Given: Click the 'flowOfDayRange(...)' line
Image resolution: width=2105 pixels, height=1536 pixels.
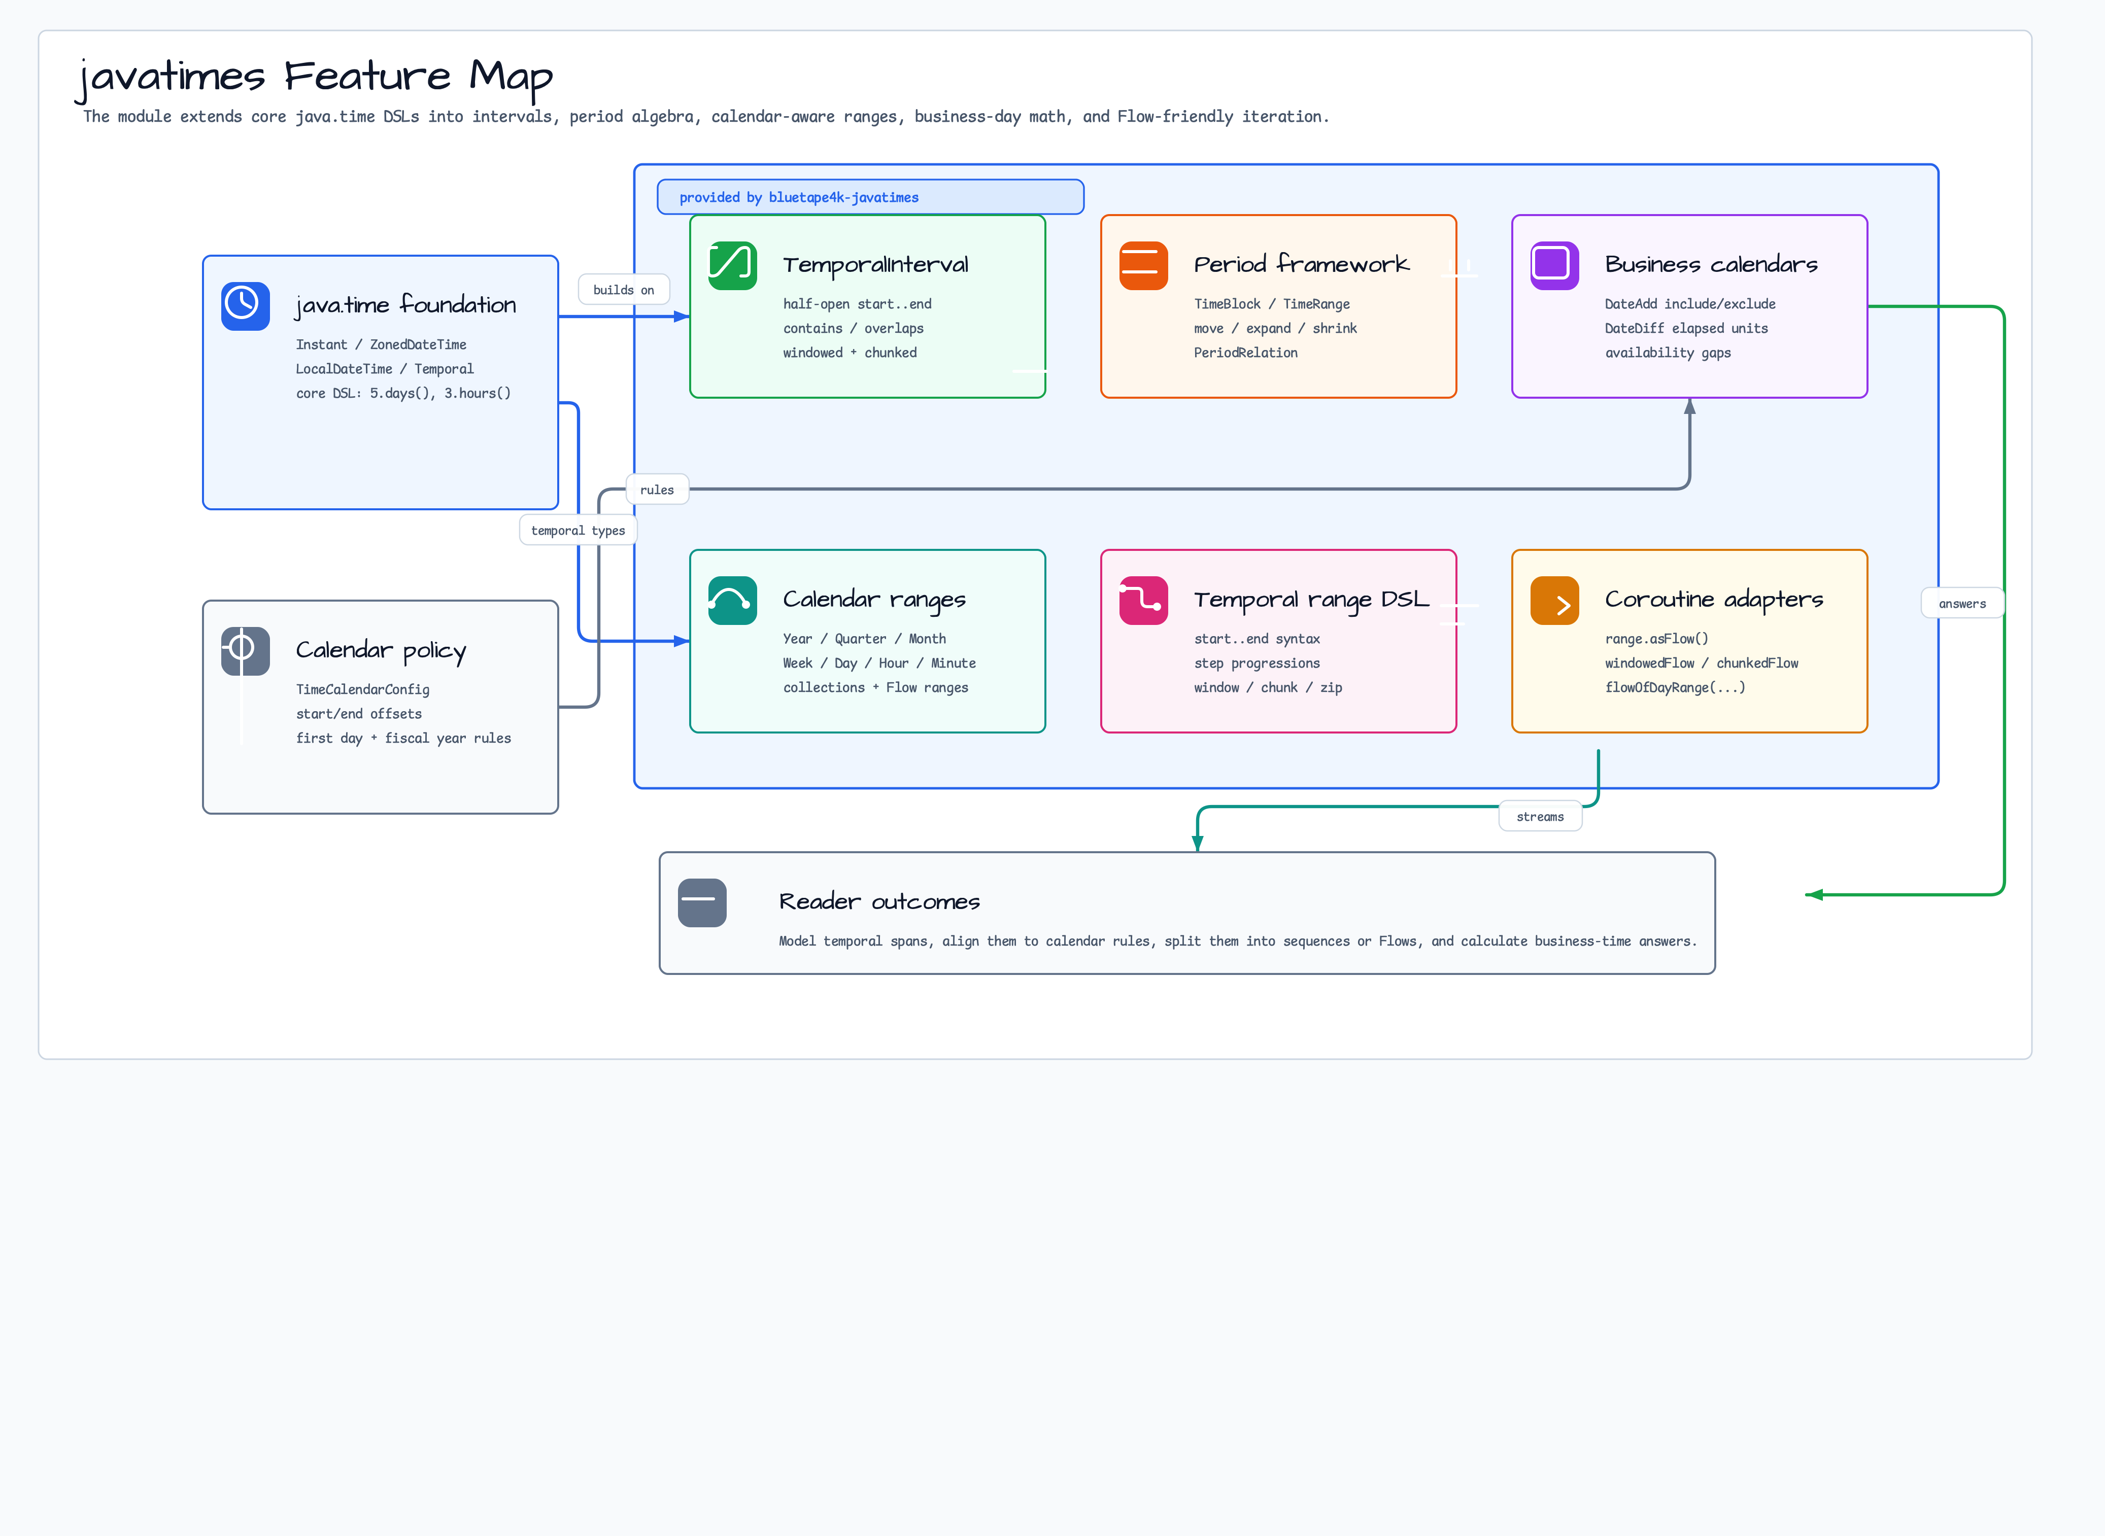Looking at the screenshot, I should (1676, 687).
